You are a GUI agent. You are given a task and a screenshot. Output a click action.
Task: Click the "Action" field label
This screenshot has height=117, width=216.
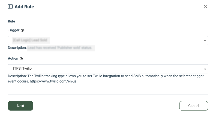(13, 58)
